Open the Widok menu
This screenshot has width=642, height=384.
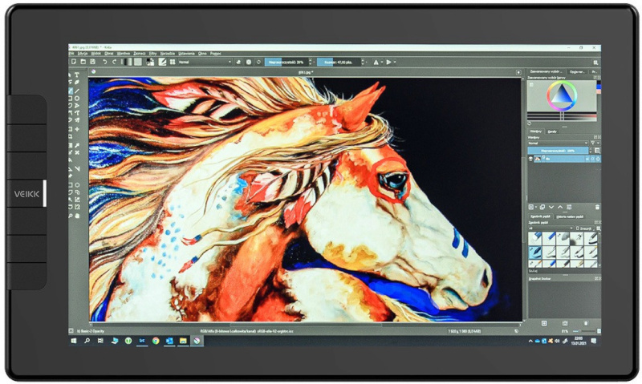pyautogui.click(x=95, y=54)
